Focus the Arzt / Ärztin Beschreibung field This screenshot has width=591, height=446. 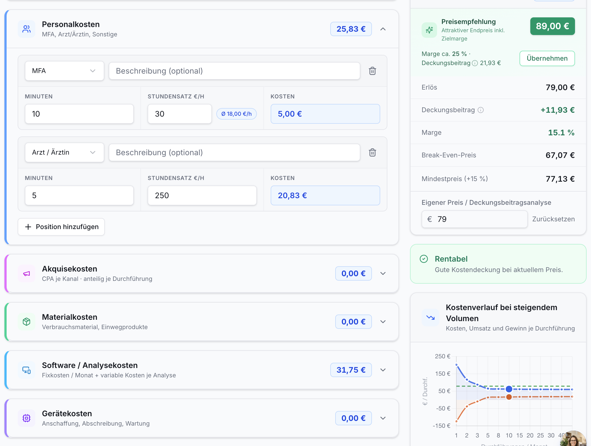pos(235,152)
